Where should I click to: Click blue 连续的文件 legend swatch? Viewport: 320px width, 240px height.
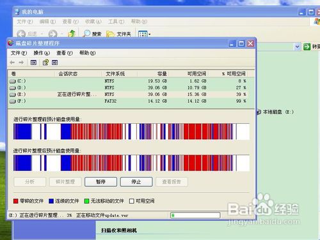51,201
